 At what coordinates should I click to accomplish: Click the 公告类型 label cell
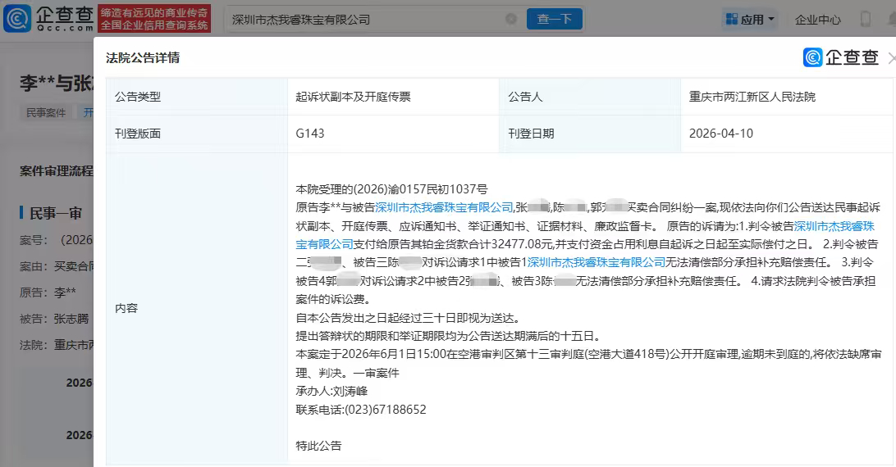(x=197, y=97)
